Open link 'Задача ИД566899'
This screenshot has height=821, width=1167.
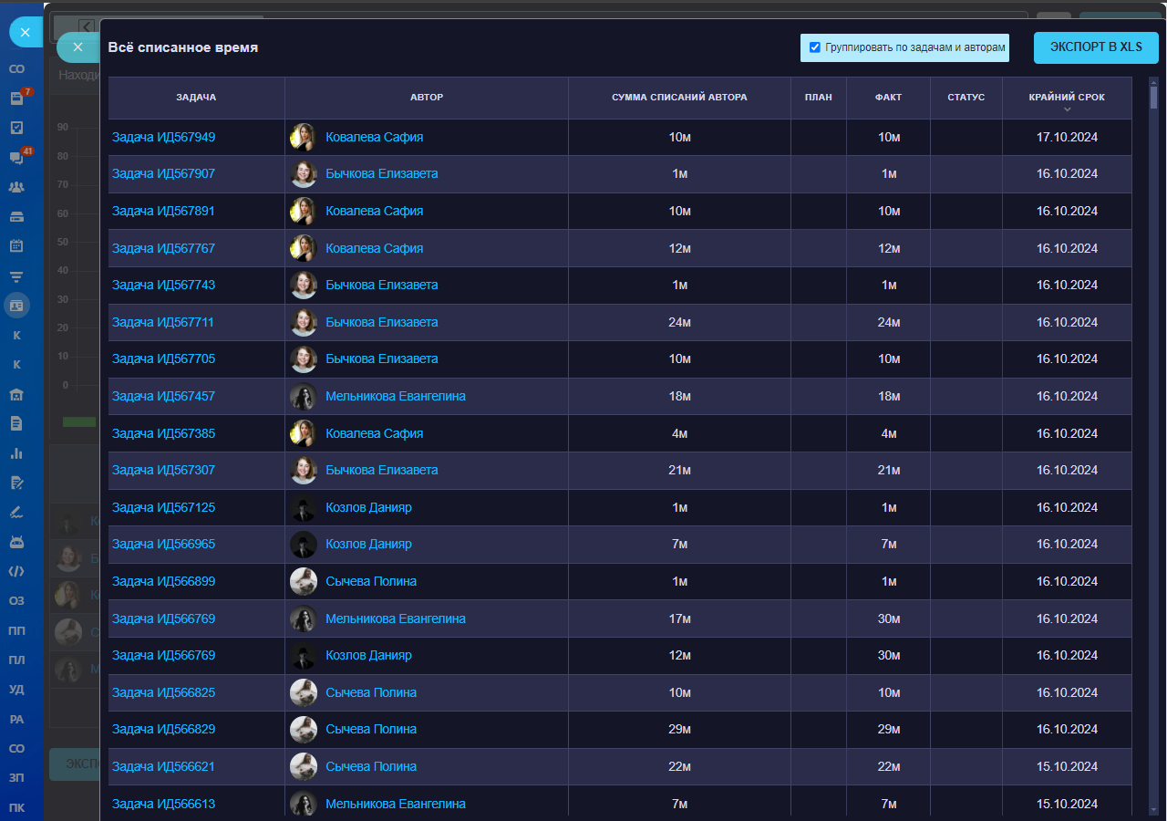point(163,581)
